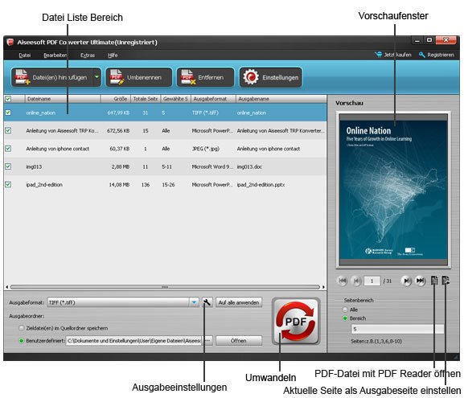
Task: Expand the Ausgabeformat dropdown list
Action: tap(194, 302)
